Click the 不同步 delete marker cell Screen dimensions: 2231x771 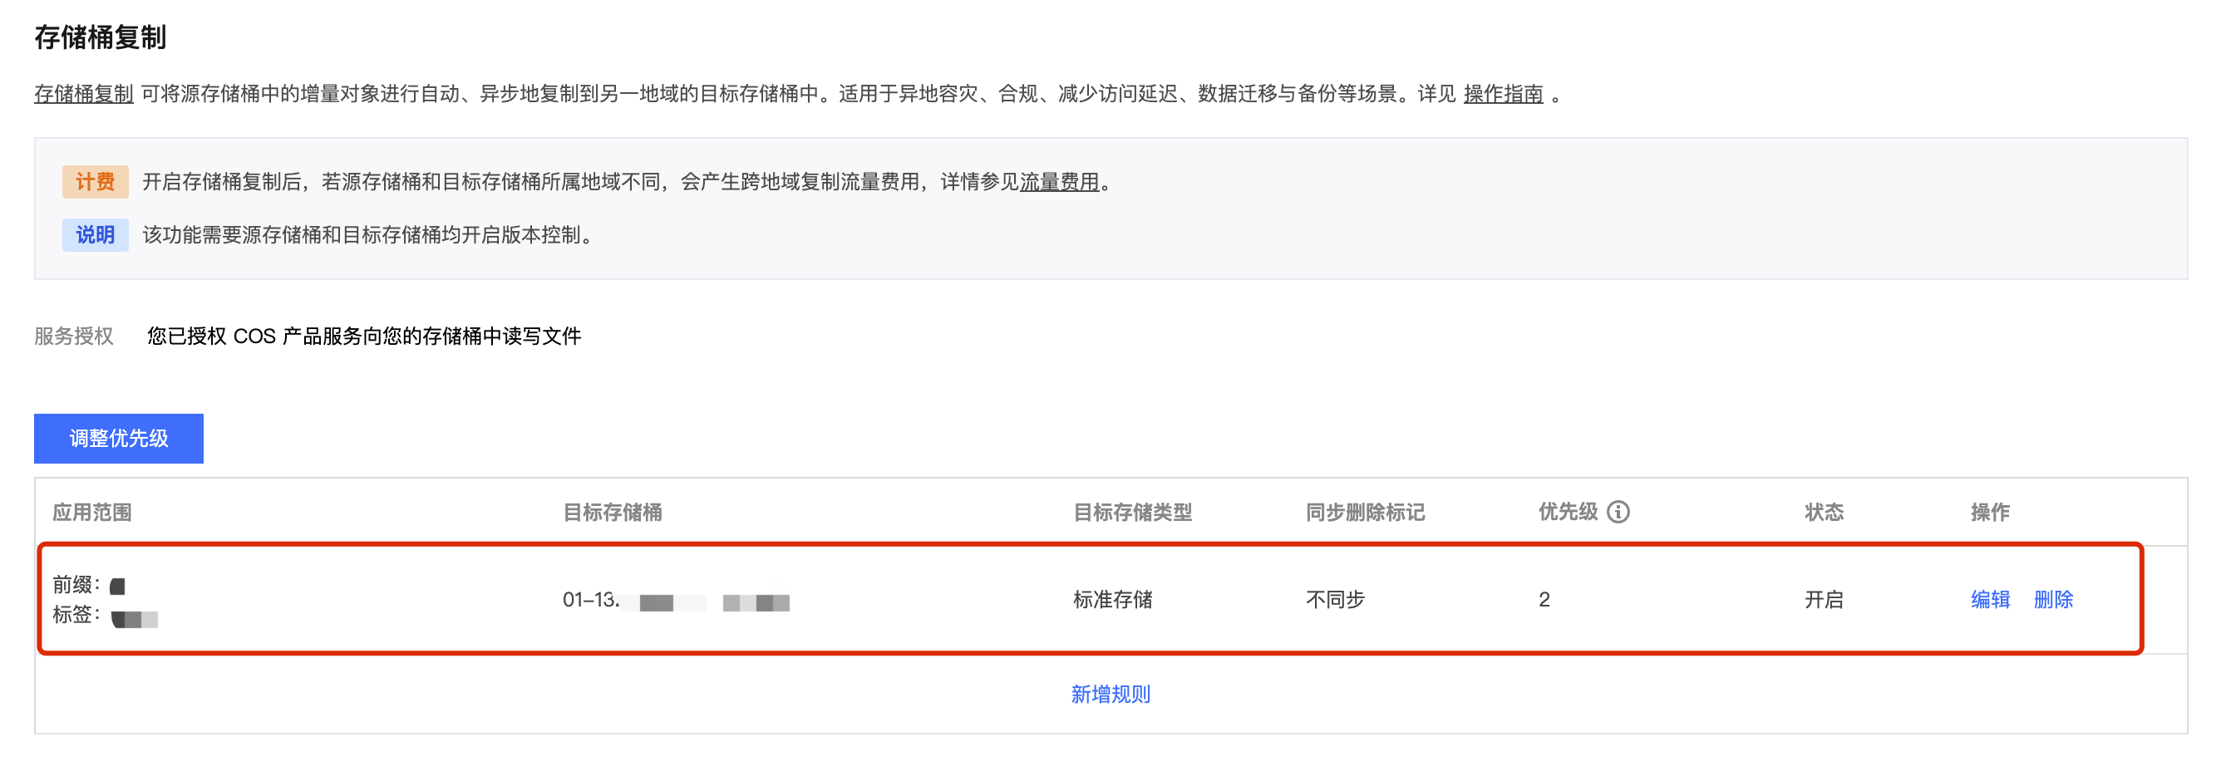click(x=1335, y=600)
